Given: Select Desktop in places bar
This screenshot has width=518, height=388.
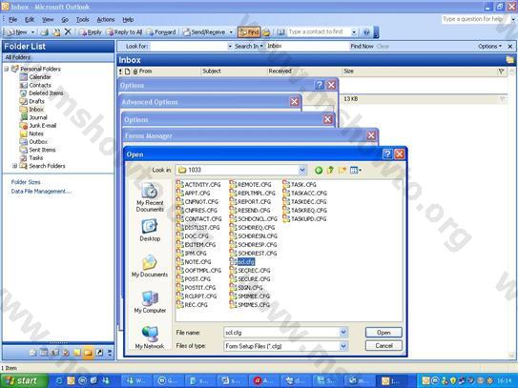Looking at the screenshot, I should [x=150, y=230].
